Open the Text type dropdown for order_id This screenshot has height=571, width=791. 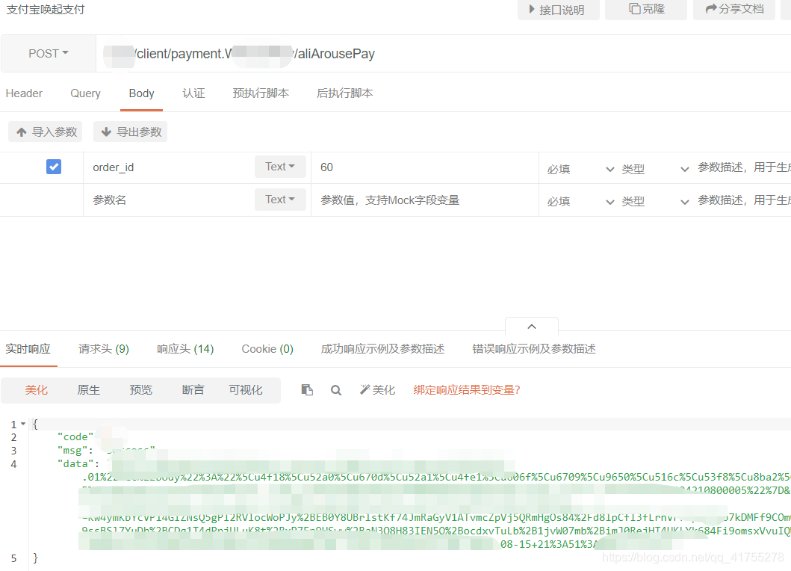(x=280, y=167)
